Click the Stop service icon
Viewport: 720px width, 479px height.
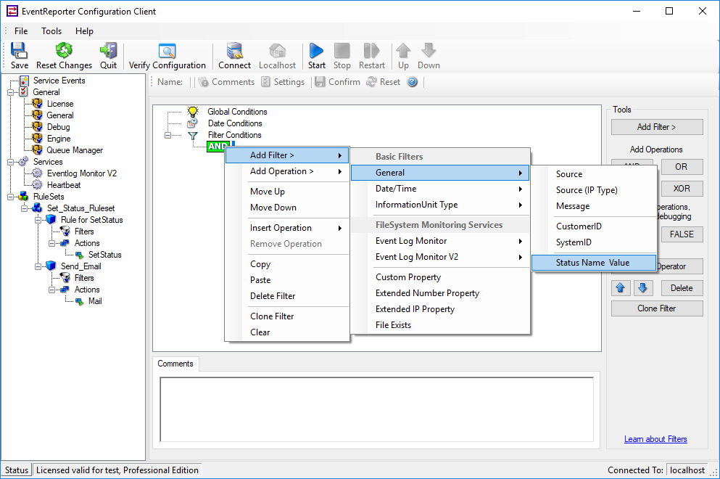(x=342, y=51)
